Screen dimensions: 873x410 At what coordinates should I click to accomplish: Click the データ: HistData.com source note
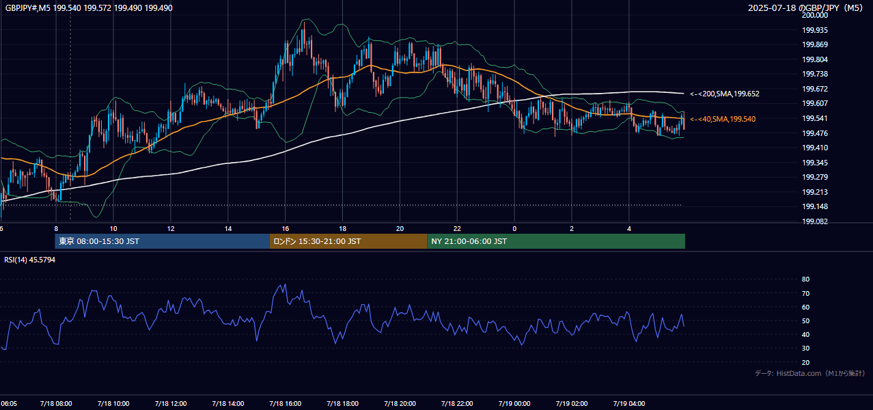[809, 373]
